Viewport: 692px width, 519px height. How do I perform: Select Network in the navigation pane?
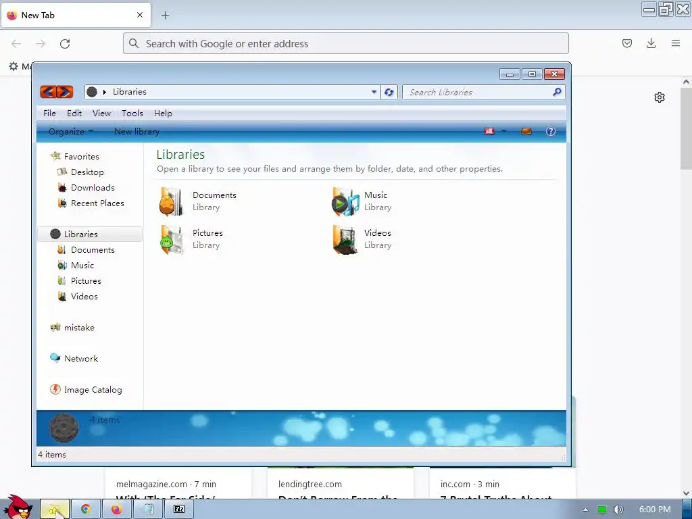pos(81,358)
